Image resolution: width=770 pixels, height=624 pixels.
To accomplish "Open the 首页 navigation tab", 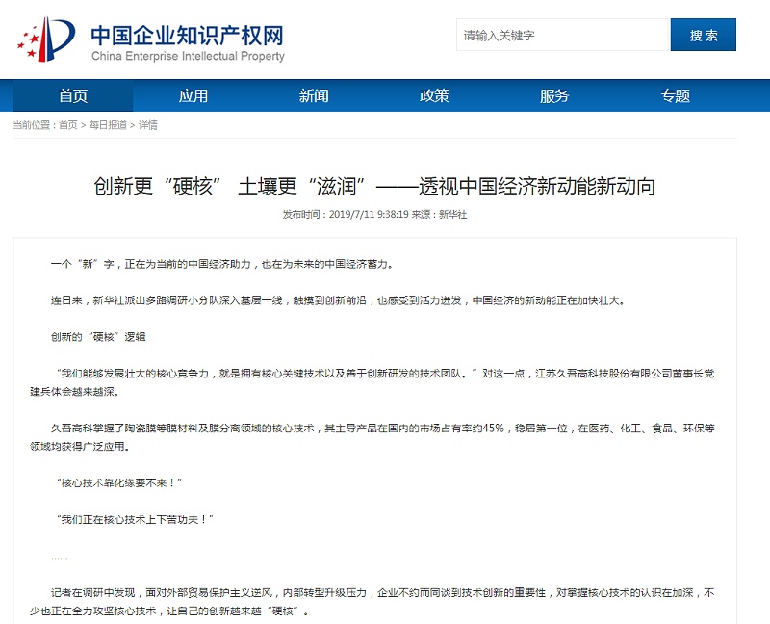I will [73, 95].
